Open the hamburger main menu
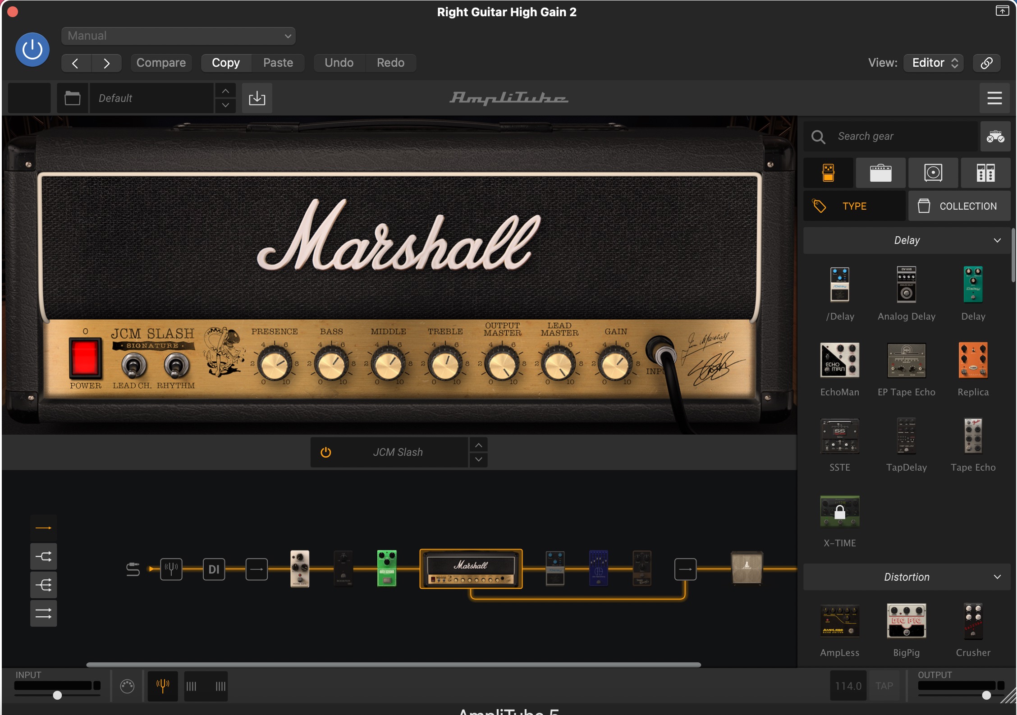1017x715 pixels. [x=994, y=98]
